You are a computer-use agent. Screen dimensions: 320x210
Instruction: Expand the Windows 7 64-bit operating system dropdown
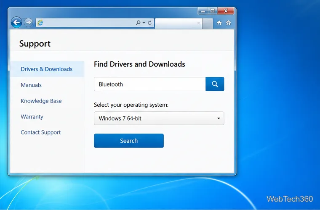click(159, 118)
